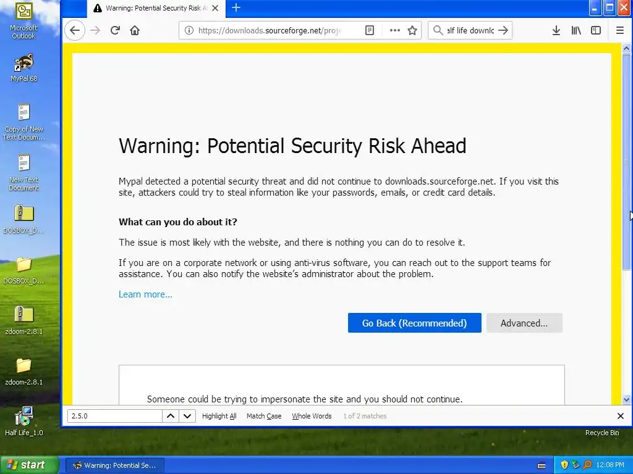Screen dimensions: 633x474
Task: Close the Warning security risk tab
Action: coord(215,8)
